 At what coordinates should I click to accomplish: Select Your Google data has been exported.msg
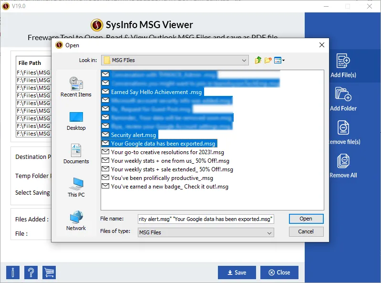[x=163, y=144]
